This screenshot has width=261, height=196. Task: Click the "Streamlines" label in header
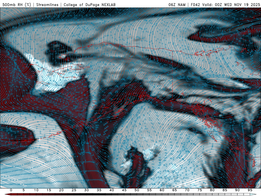[x=47, y=5]
